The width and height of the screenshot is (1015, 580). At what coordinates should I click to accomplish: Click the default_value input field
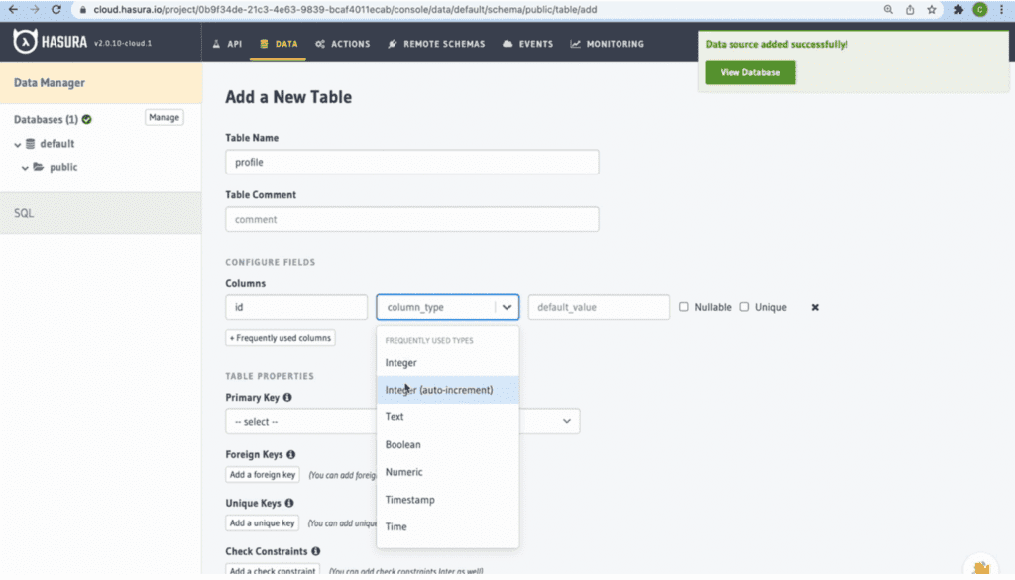click(599, 307)
